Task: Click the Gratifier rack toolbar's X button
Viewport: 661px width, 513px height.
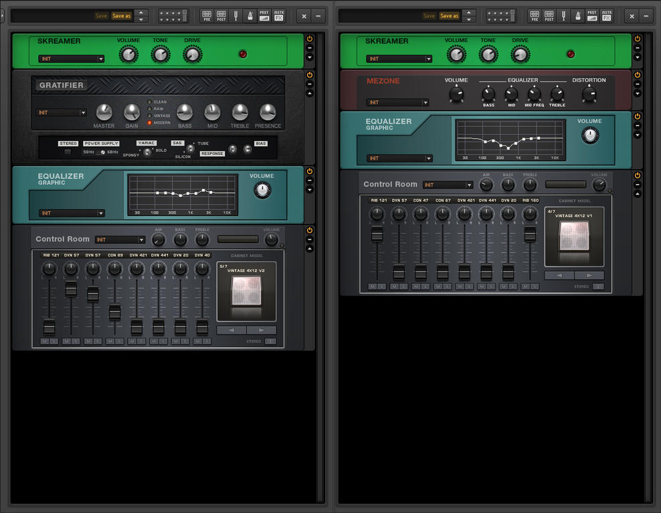Action: [304, 16]
